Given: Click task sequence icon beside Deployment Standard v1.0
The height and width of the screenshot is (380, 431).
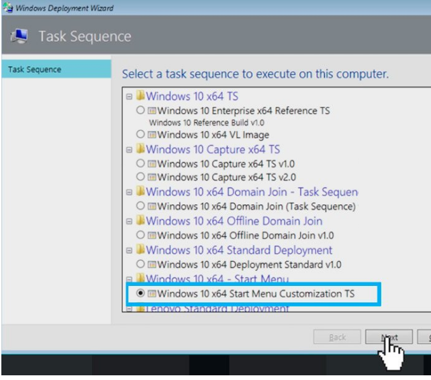Looking at the screenshot, I should [152, 265].
